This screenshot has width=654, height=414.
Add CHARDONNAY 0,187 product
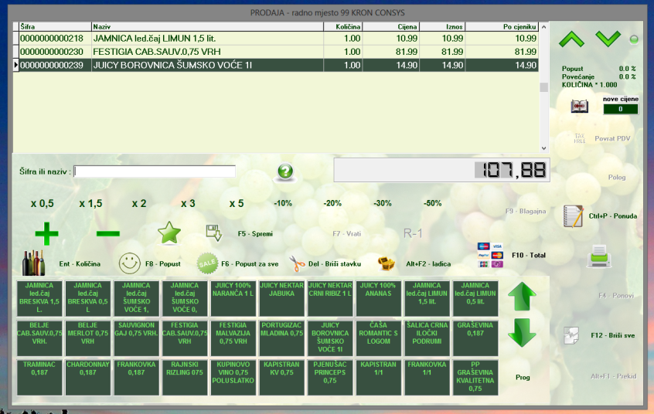pyautogui.click(x=87, y=377)
